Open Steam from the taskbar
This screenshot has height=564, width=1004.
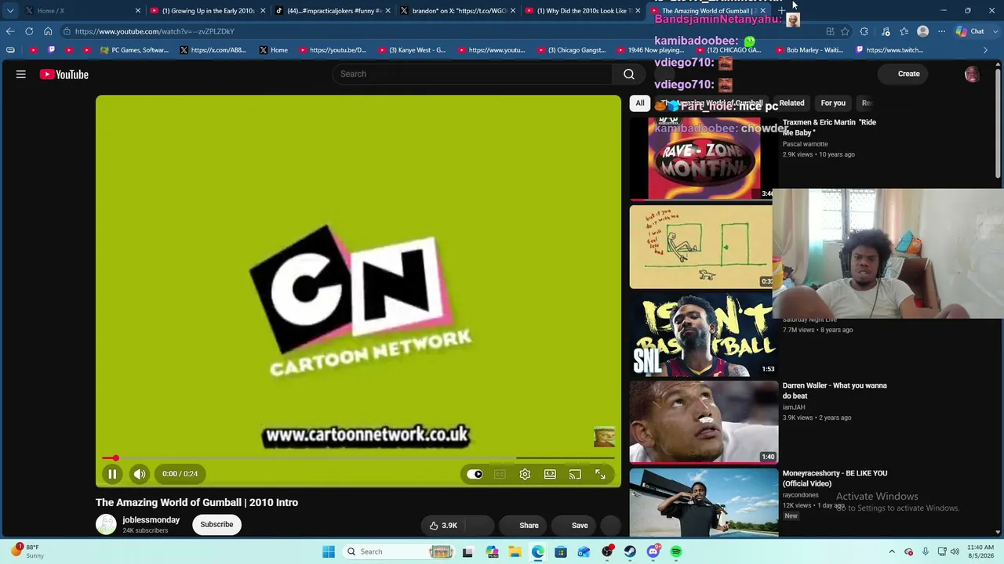pos(630,551)
